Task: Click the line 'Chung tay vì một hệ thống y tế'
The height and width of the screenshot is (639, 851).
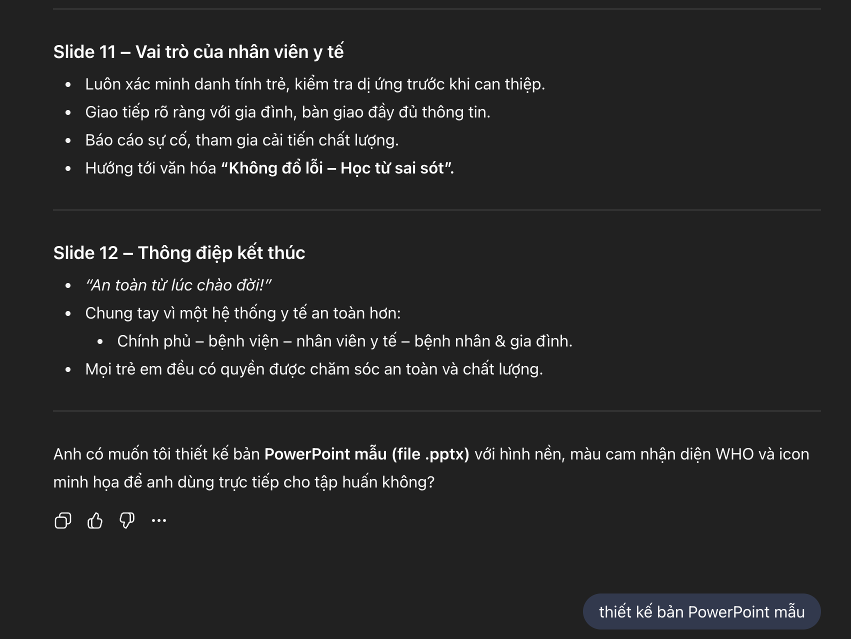Action: click(x=242, y=313)
